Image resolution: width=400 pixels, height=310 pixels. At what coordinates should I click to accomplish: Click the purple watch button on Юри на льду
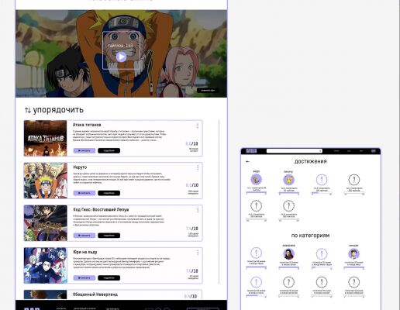coord(84,277)
